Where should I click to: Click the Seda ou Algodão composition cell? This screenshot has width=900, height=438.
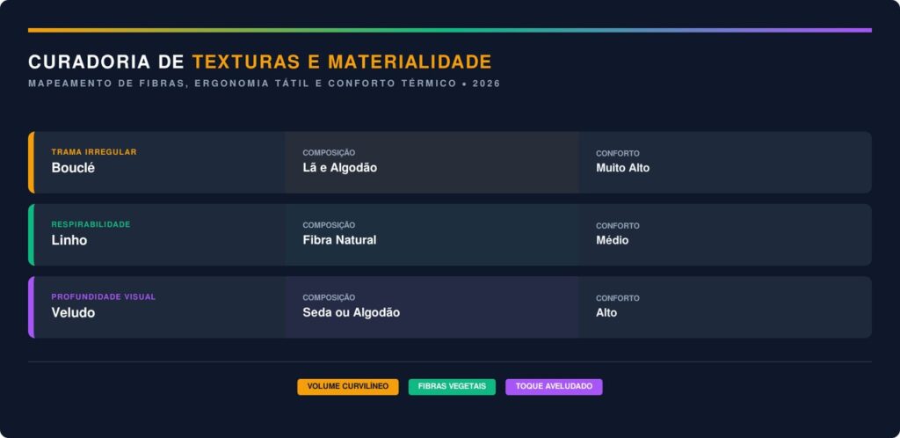[352, 312]
